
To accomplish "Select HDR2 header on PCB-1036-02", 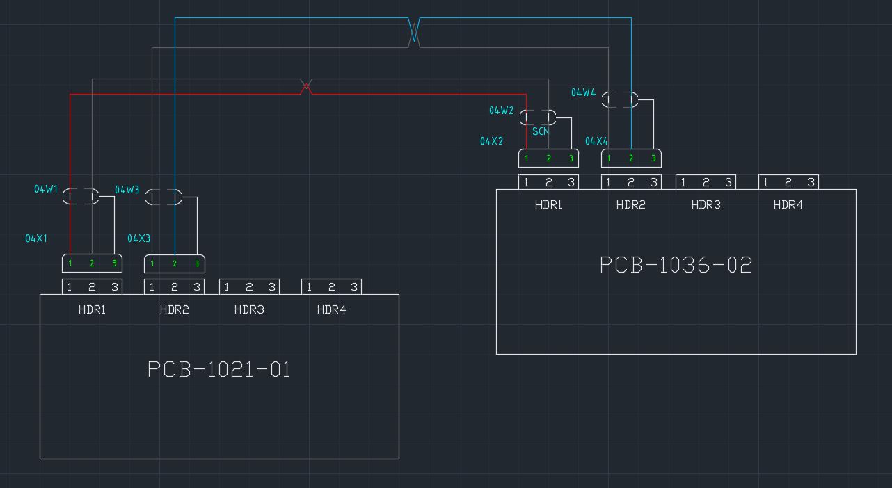I will (x=630, y=181).
